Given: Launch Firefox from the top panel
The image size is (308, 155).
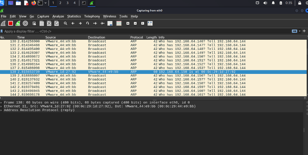Looking at the screenshot, I should click(34, 3).
